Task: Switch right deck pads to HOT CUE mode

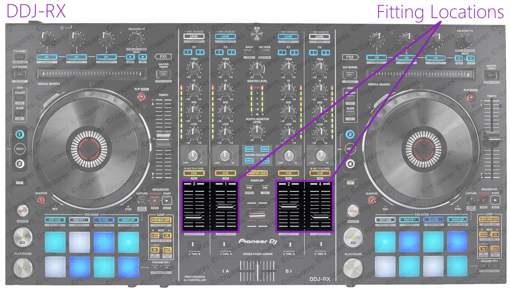Action: pyautogui.click(x=385, y=220)
